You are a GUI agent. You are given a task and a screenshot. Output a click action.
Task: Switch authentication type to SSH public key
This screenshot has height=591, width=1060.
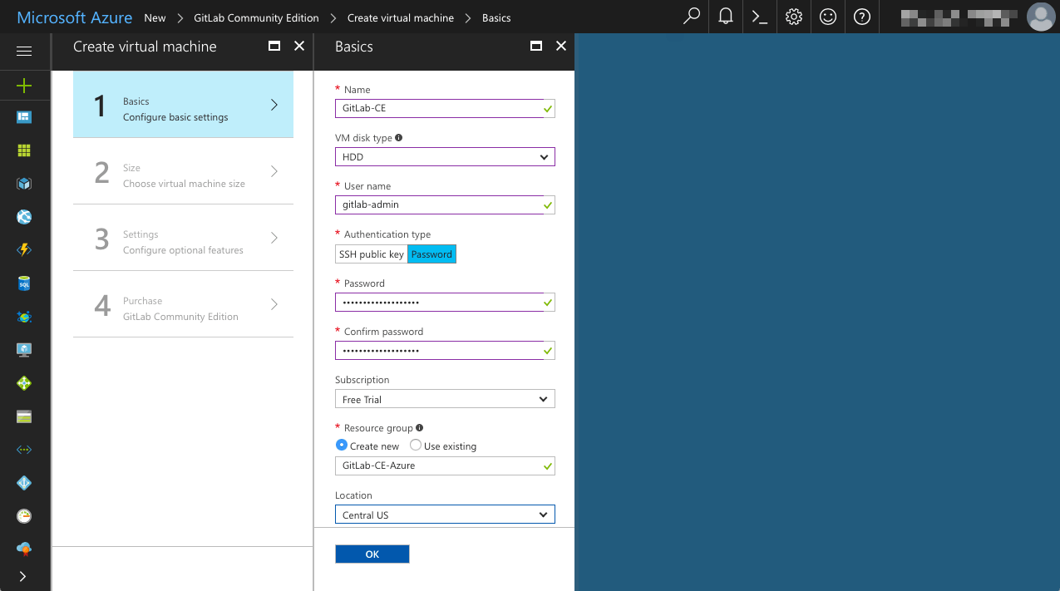click(x=371, y=254)
